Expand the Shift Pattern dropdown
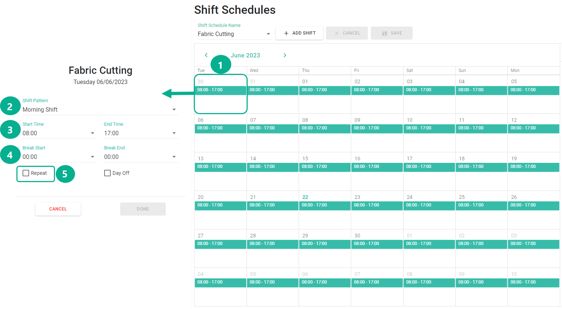562x309 pixels. [174, 109]
